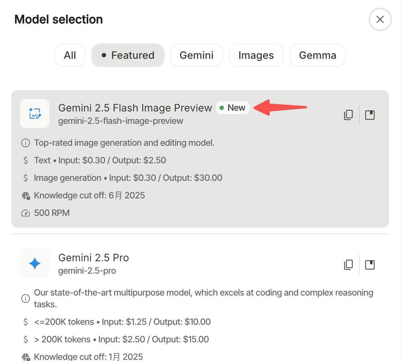Show All models filter
The width and height of the screenshot is (401, 361).
point(70,56)
